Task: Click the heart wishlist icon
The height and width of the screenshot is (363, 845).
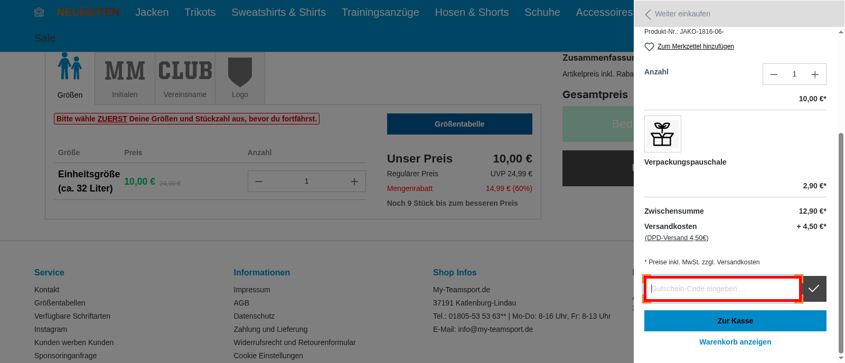Action: point(649,46)
